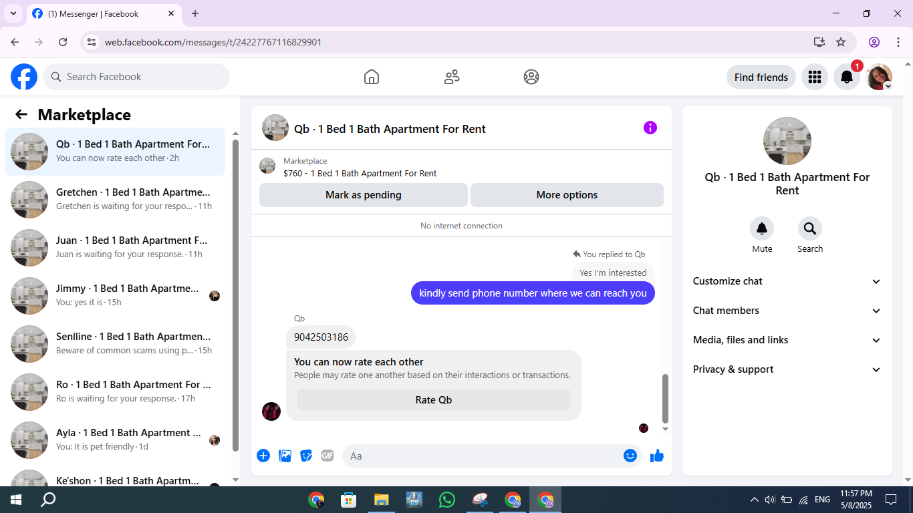Open the $760 Marketplace listing link
The image size is (913, 513).
tap(360, 173)
